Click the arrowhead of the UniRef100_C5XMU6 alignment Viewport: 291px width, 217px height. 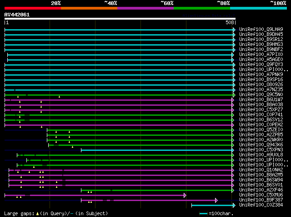(x=185, y=195)
